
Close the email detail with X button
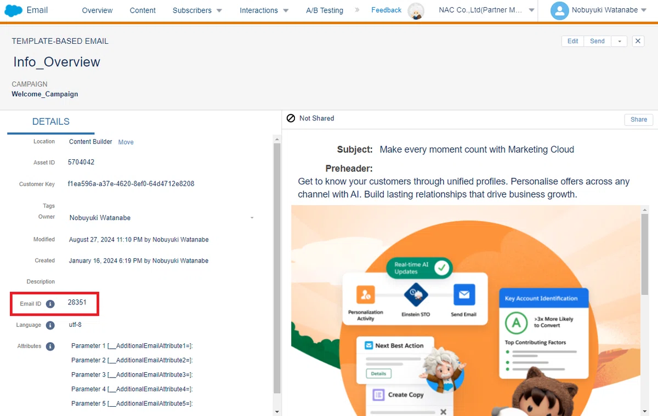(638, 41)
